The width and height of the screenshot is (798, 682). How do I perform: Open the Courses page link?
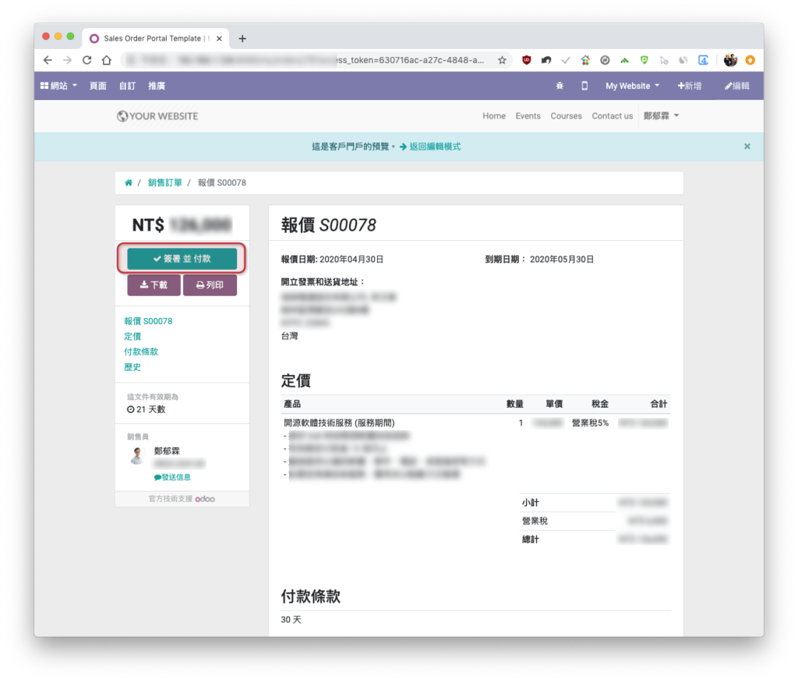tap(566, 116)
